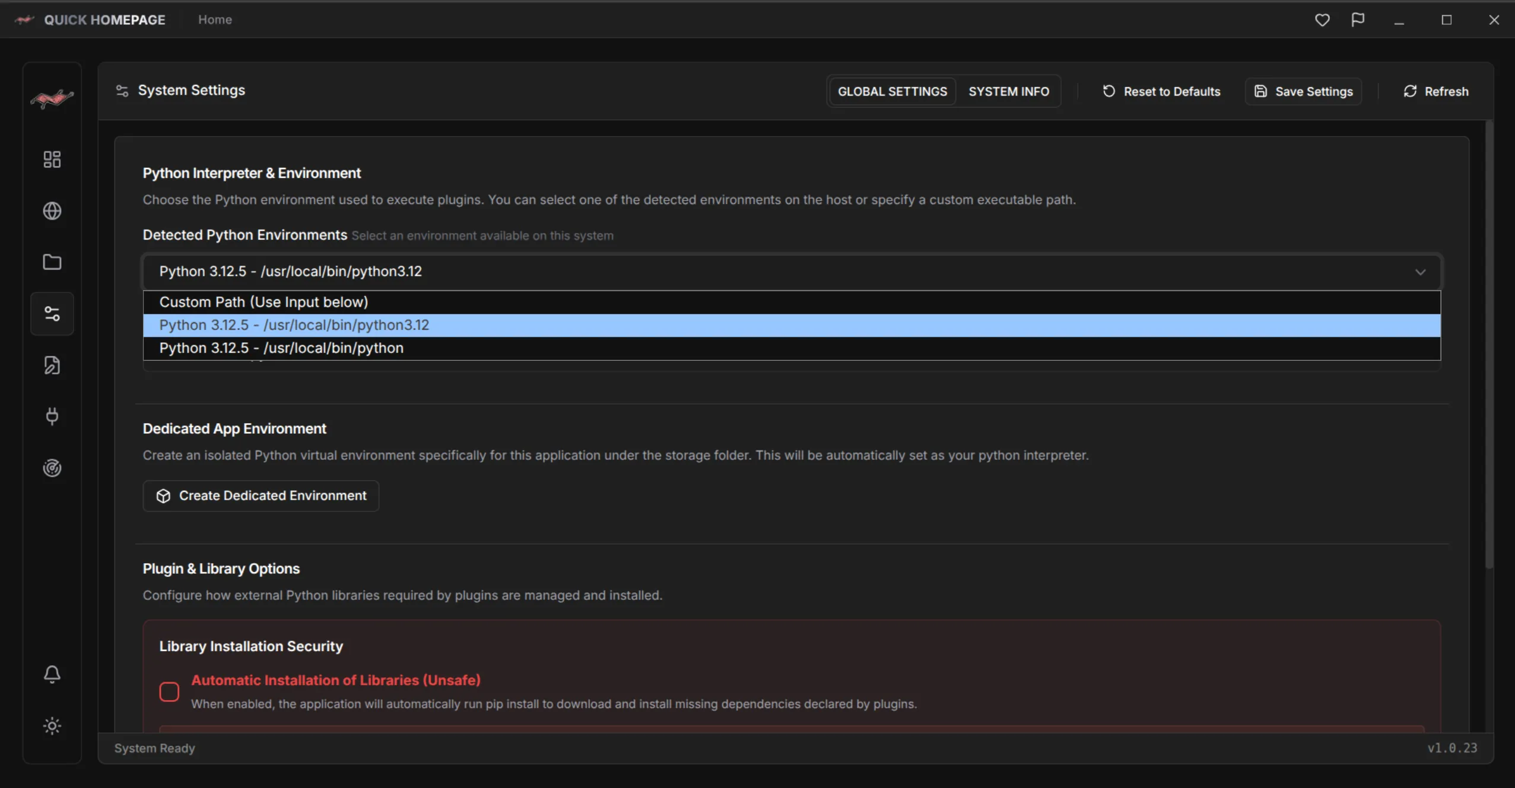Switch to SYSTEM INFO tab

click(x=1008, y=91)
